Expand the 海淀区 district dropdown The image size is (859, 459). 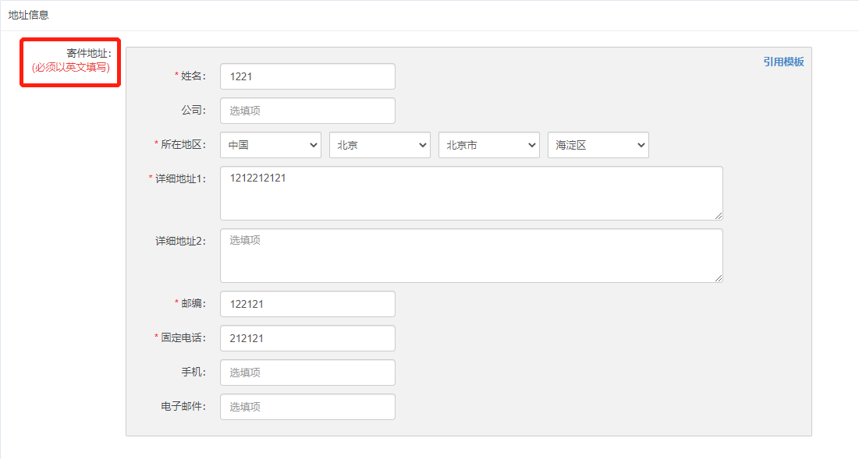[x=598, y=145]
